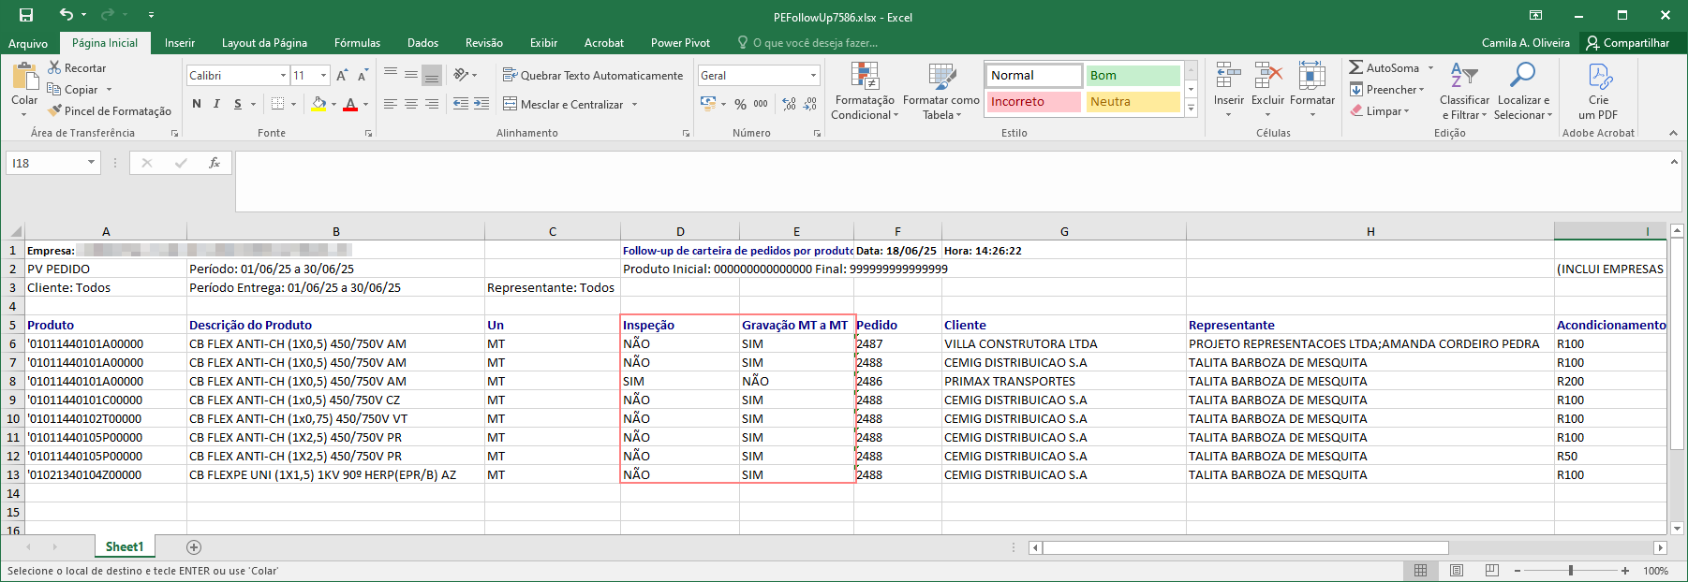Expand the cell styles gallery
Image resolution: width=1688 pixels, height=582 pixels.
coord(1192,109)
